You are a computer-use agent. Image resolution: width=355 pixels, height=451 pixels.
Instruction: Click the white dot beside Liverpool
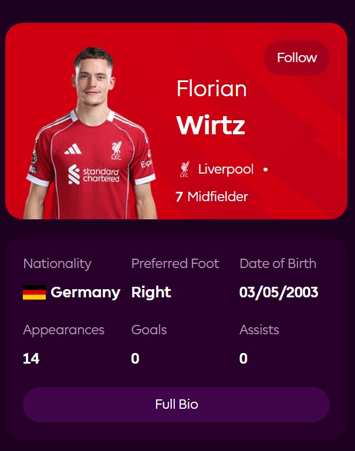[x=265, y=169]
